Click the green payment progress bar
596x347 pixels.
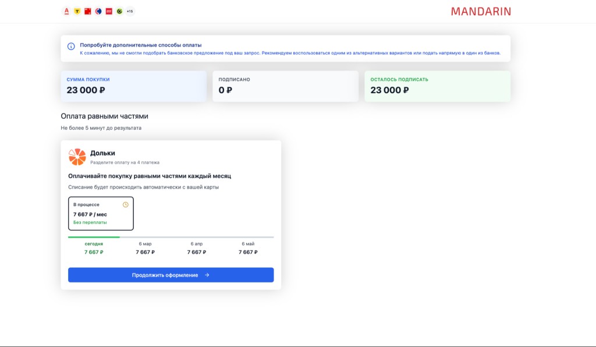tap(94, 238)
